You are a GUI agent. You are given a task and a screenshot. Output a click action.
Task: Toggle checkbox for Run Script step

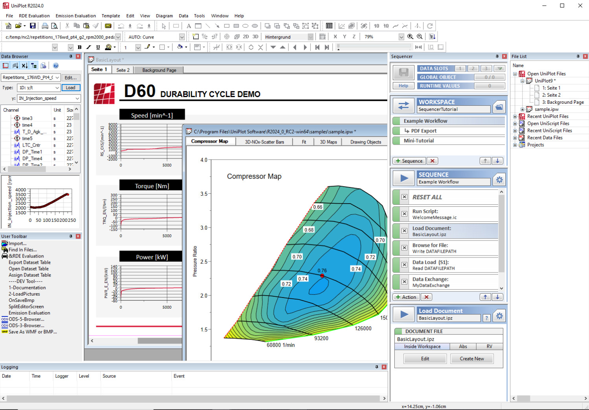(x=404, y=214)
